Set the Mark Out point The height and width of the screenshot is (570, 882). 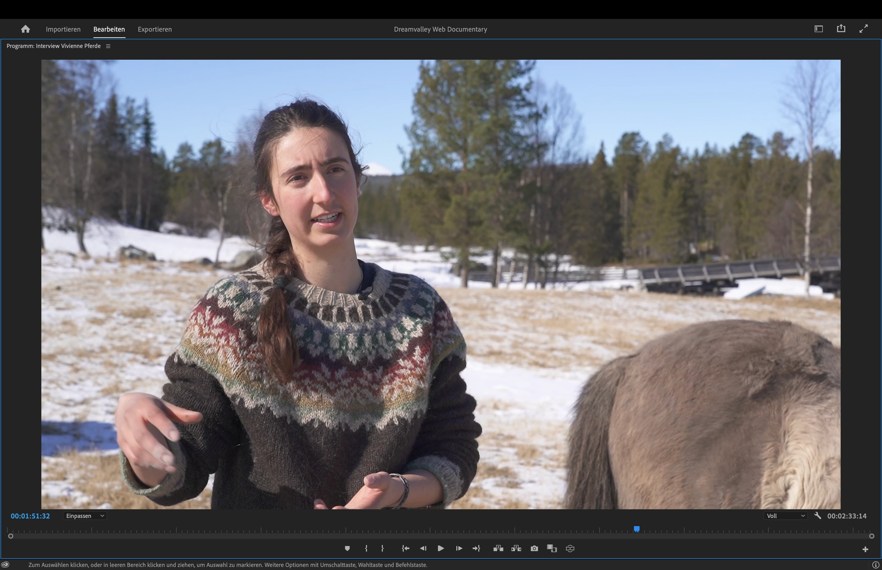coord(382,549)
